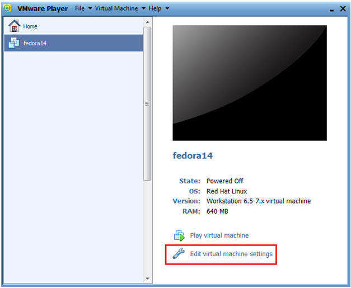Click the Red Hat Linux OS value

(227, 191)
